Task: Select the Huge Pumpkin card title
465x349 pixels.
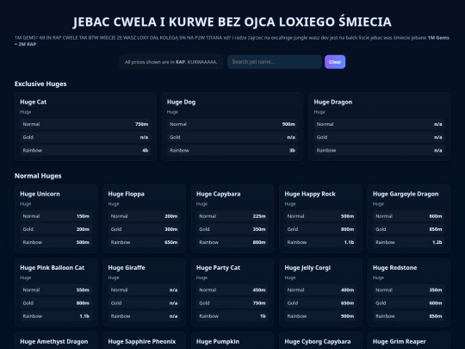Action: 218,341
